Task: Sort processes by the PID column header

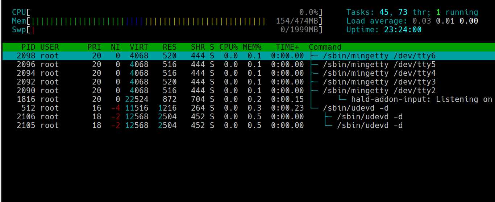Action: click(29, 47)
